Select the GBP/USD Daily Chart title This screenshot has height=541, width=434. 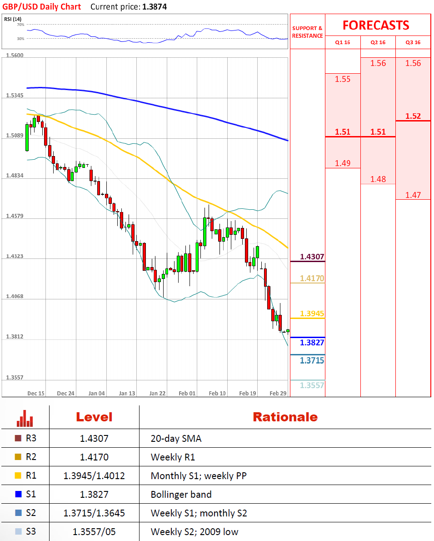[42, 6]
